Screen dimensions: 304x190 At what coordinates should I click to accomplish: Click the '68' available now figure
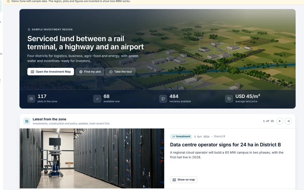106,96
